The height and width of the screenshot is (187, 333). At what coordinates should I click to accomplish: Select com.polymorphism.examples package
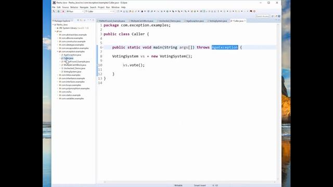[x=75, y=88]
